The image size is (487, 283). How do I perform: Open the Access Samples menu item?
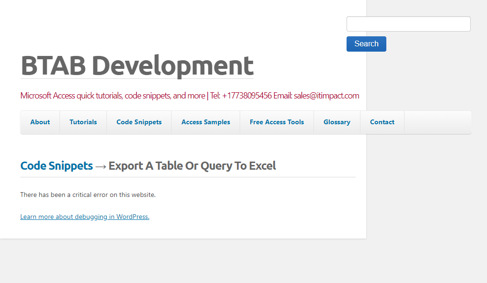click(206, 122)
